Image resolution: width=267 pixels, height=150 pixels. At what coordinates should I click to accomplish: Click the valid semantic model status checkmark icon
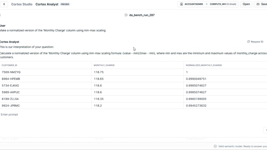click(215, 146)
